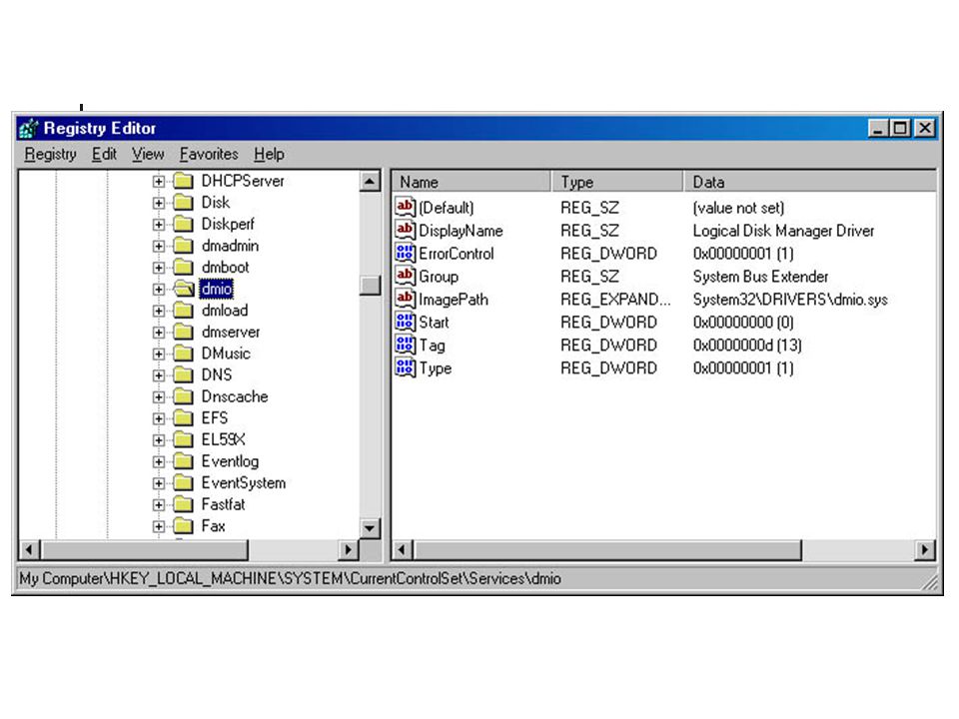Viewport: 959px width, 719px height.
Task: Expand the Fax key
Action: coord(159,526)
